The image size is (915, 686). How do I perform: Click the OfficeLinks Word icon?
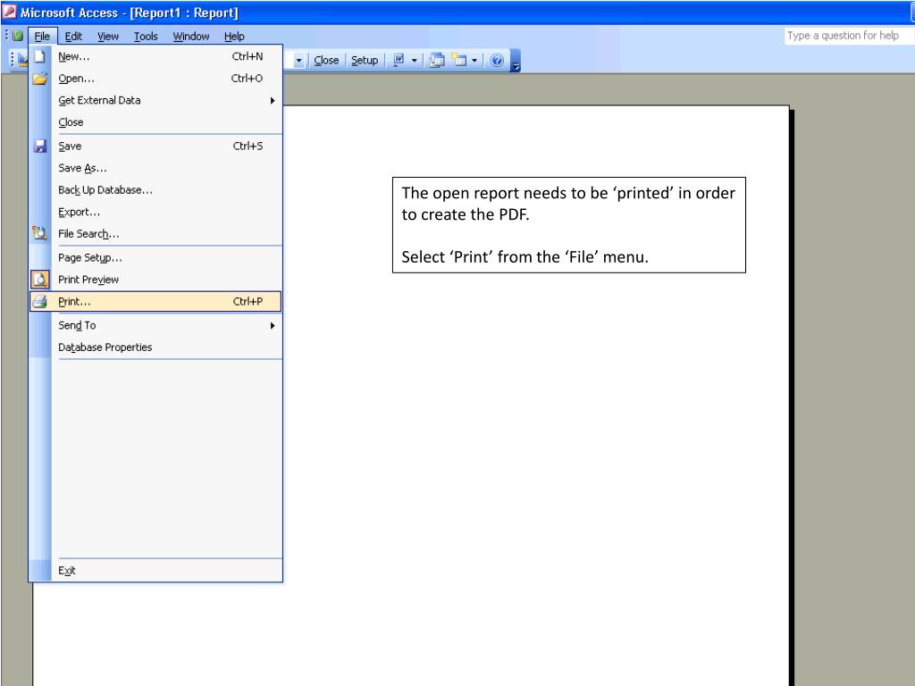coord(399,60)
